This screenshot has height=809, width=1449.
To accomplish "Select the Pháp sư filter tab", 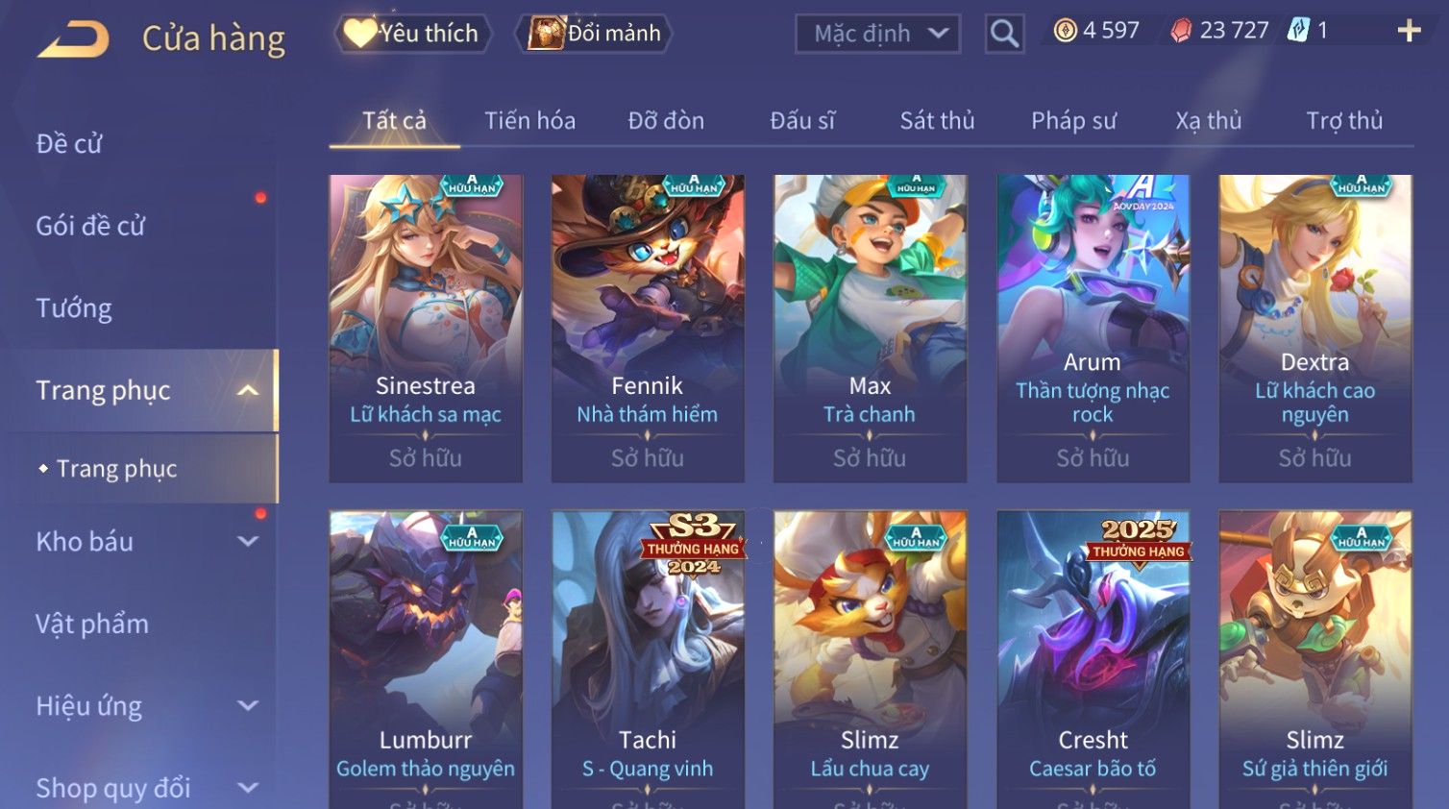I will click(x=1073, y=121).
